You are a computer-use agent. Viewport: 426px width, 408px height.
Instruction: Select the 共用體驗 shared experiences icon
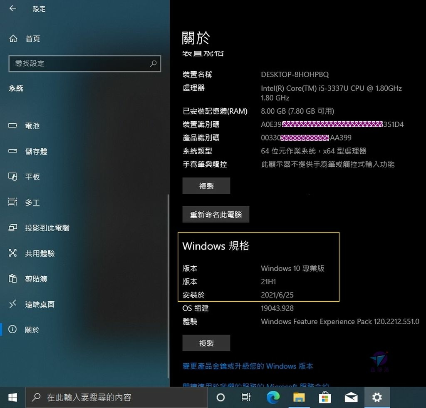(12, 253)
